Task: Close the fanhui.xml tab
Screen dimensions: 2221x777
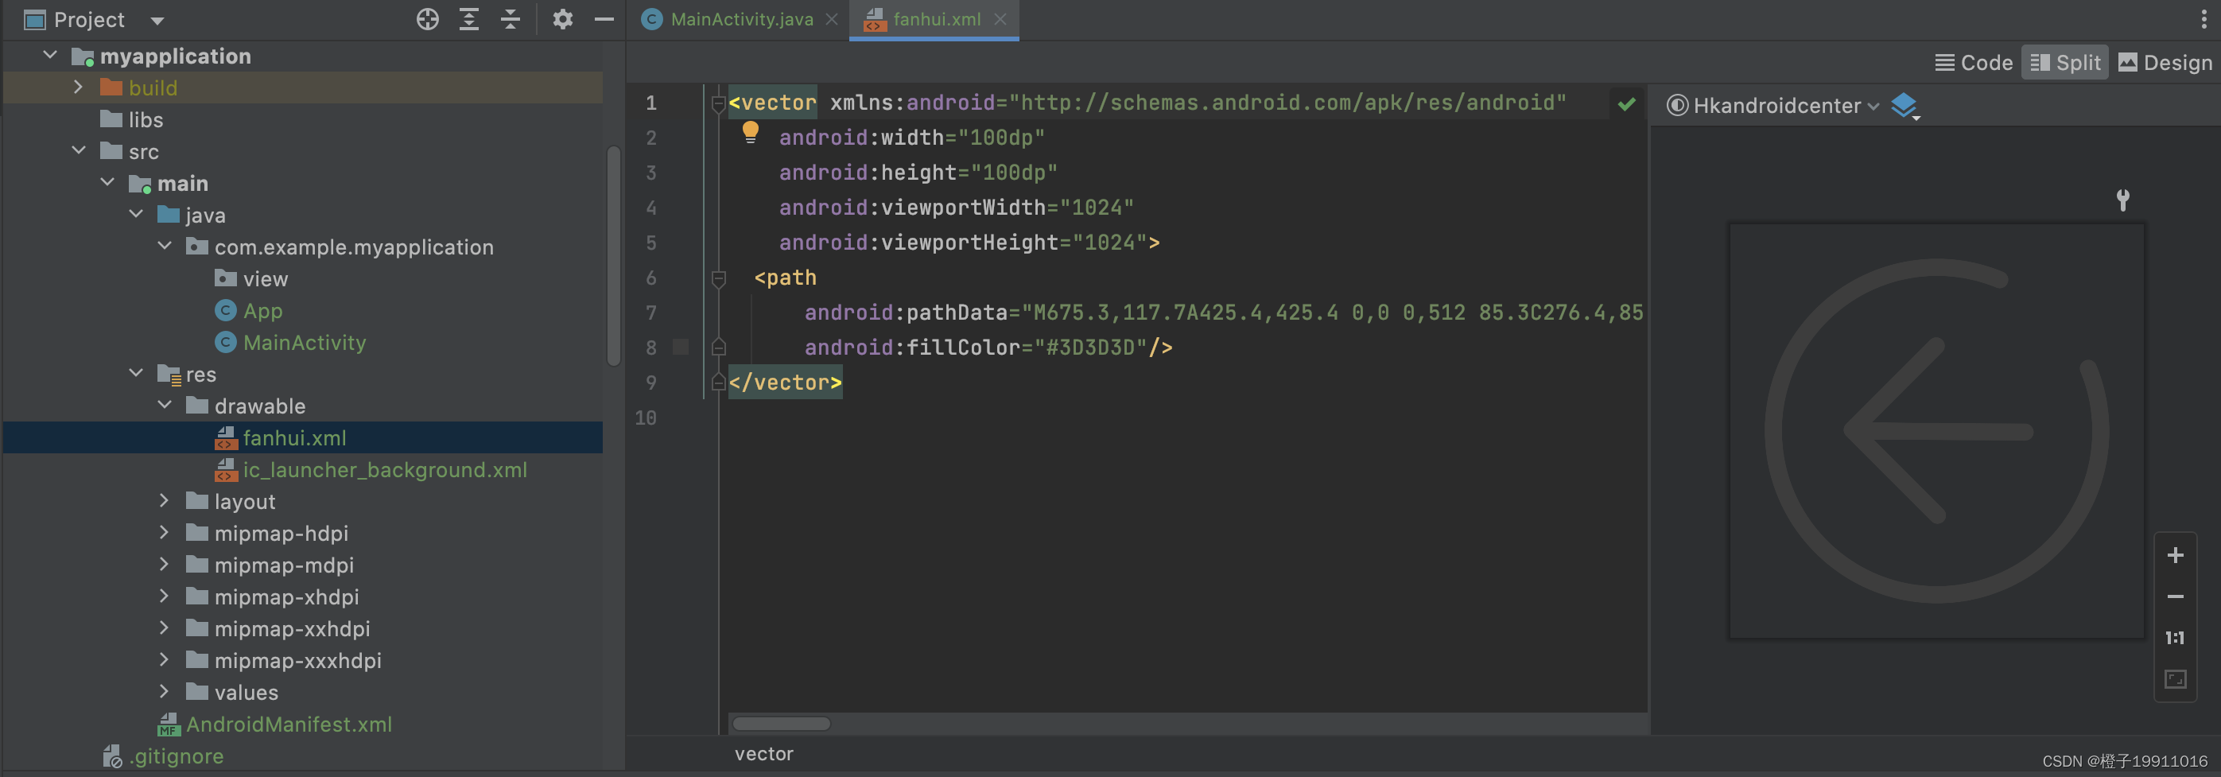Action: coord(1000,19)
